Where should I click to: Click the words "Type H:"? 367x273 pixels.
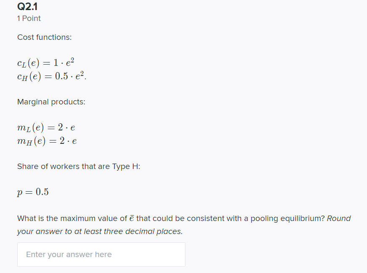click(126, 166)
